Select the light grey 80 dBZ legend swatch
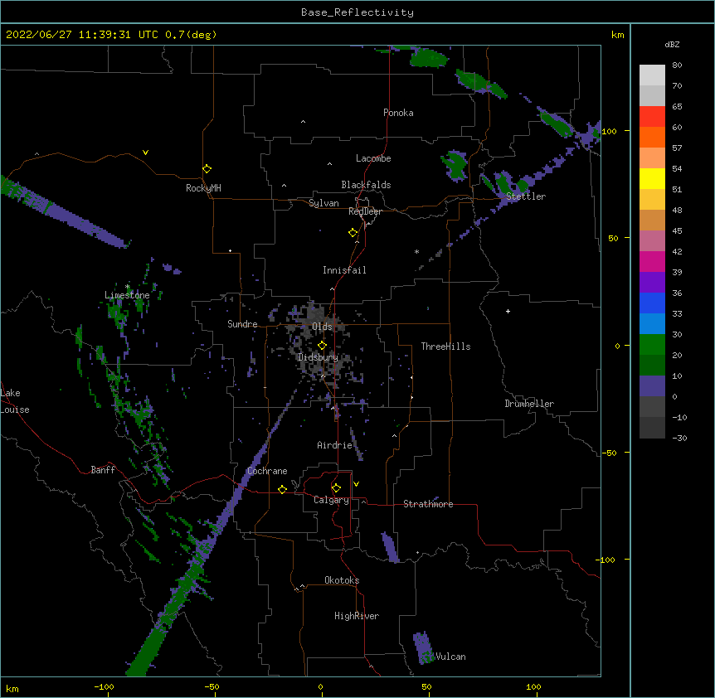The width and height of the screenshot is (715, 698). coord(652,75)
